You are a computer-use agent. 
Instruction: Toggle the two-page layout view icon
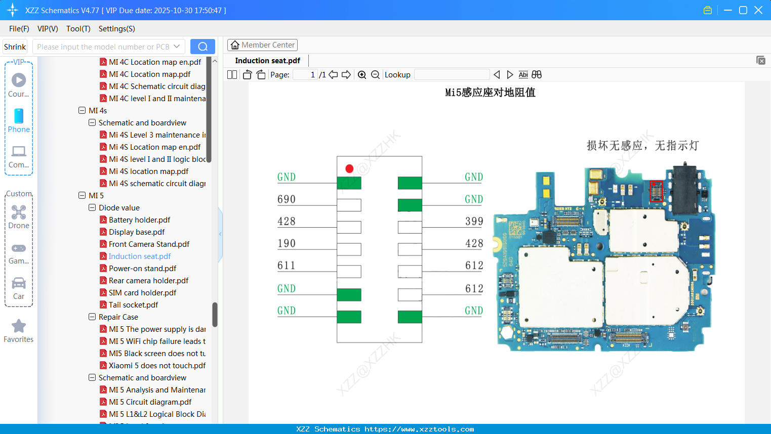232,75
